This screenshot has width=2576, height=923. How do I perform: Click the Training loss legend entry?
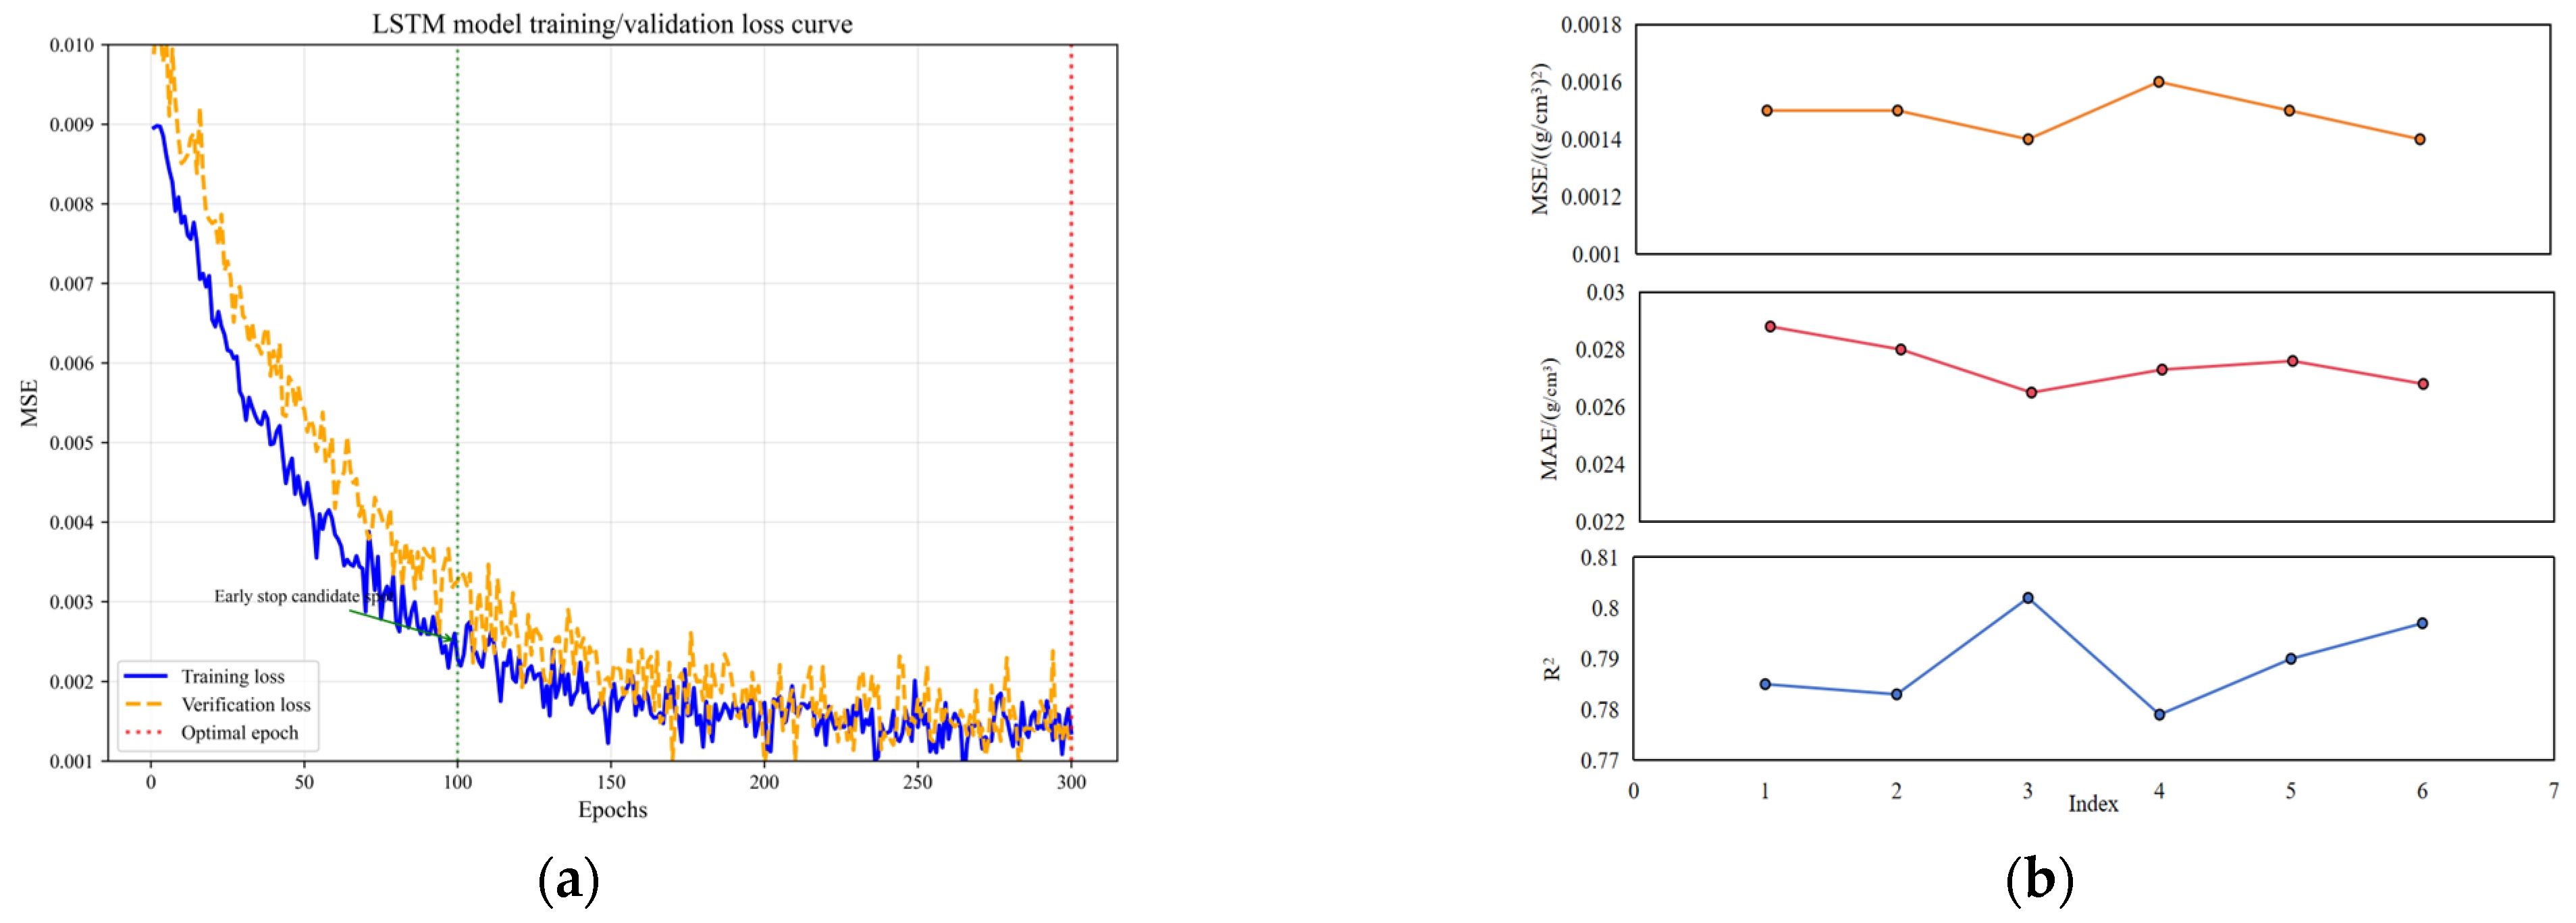pos(232,676)
